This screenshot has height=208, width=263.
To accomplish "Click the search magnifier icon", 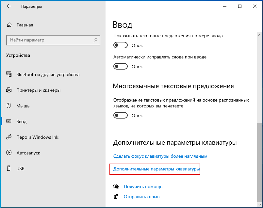I will 95,40.
